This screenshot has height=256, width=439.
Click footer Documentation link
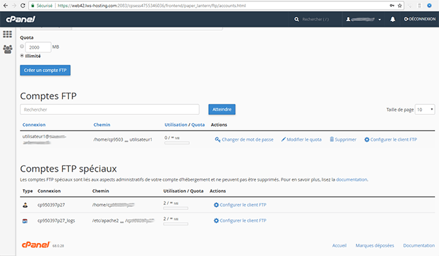[419, 245]
